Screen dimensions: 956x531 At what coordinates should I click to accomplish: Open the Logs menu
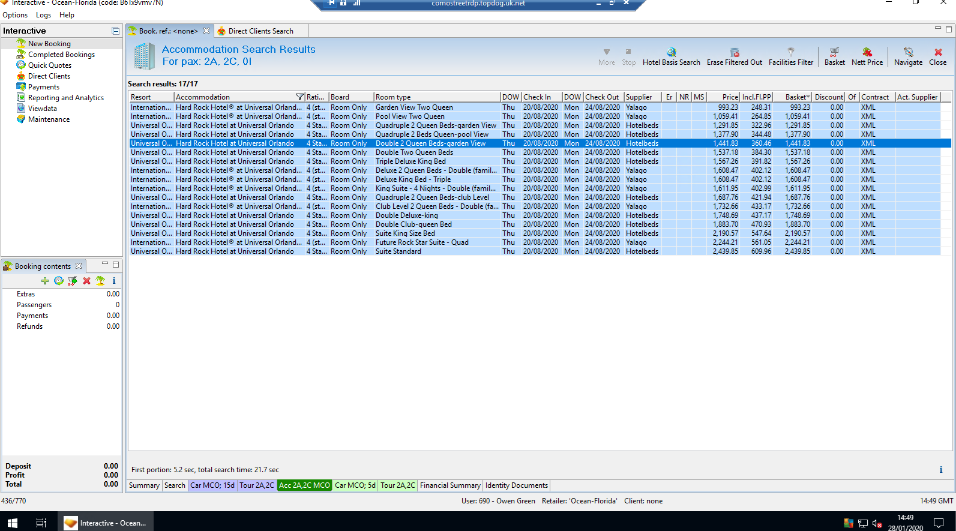pos(43,15)
